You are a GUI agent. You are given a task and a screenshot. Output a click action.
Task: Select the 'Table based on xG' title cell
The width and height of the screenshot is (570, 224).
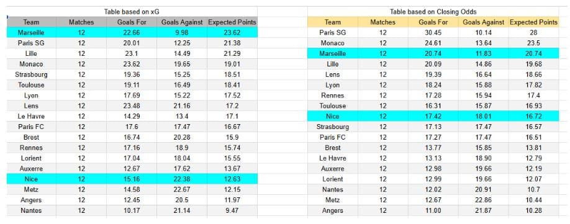(132, 12)
